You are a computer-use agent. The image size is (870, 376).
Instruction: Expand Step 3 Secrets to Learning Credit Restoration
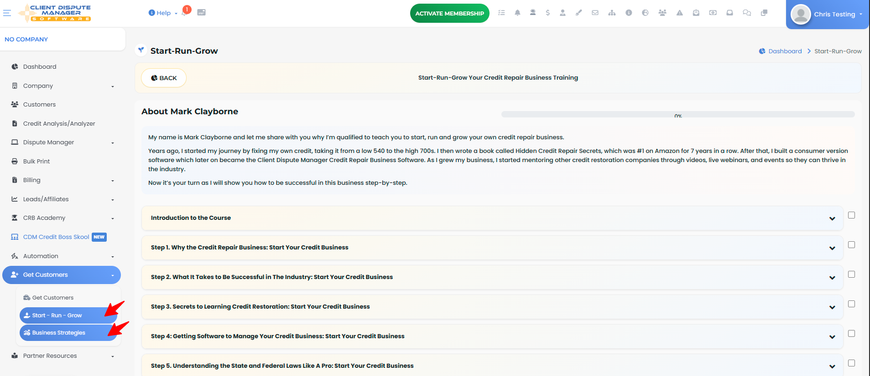point(492,307)
